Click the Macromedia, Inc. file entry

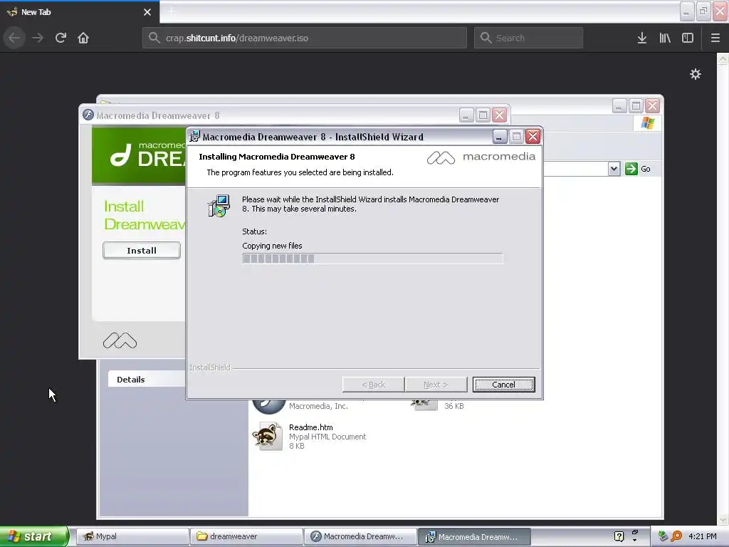point(318,406)
